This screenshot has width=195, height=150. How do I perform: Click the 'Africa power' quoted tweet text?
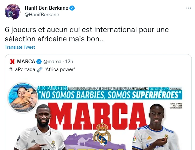(x=60, y=70)
